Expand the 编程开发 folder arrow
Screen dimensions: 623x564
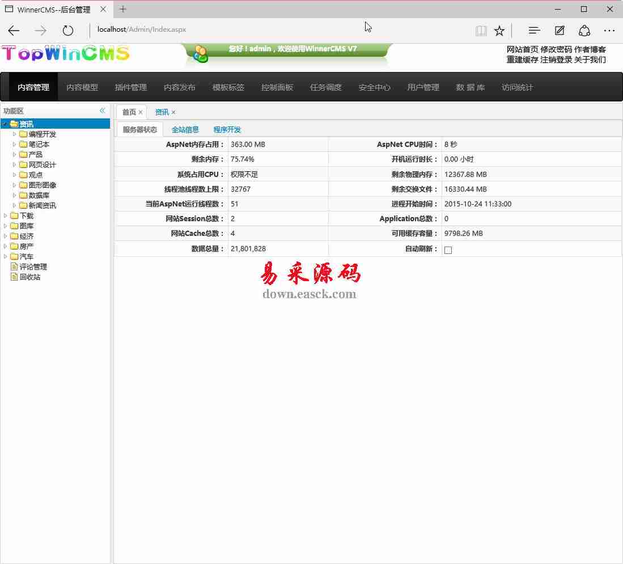click(x=15, y=134)
